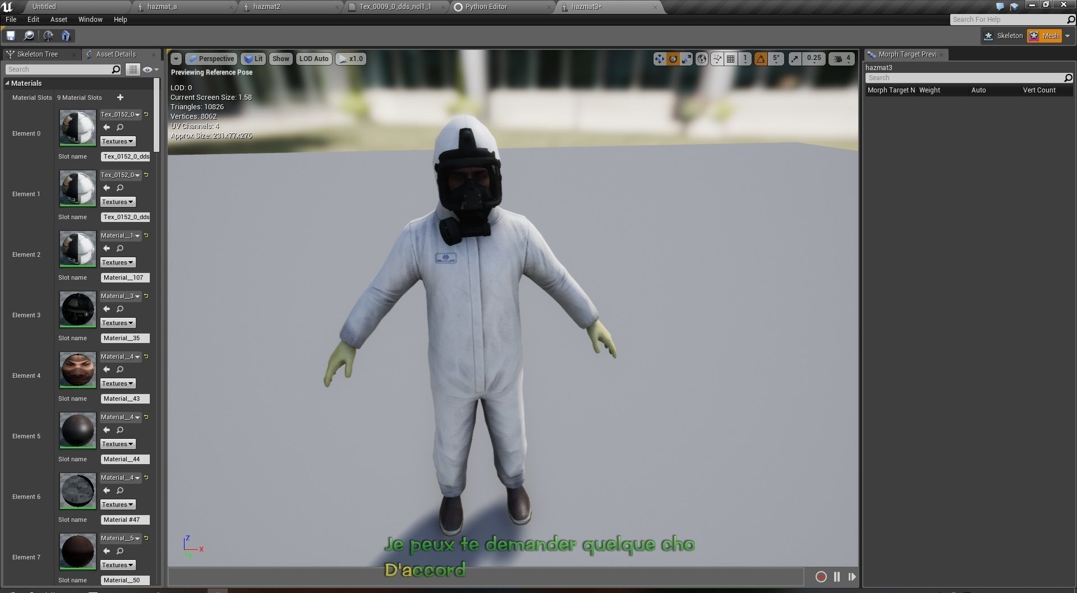Image resolution: width=1077 pixels, height=593 pixels.
Task: Open the hazmat2 editor tab
Action: click(x=266, y=7)
